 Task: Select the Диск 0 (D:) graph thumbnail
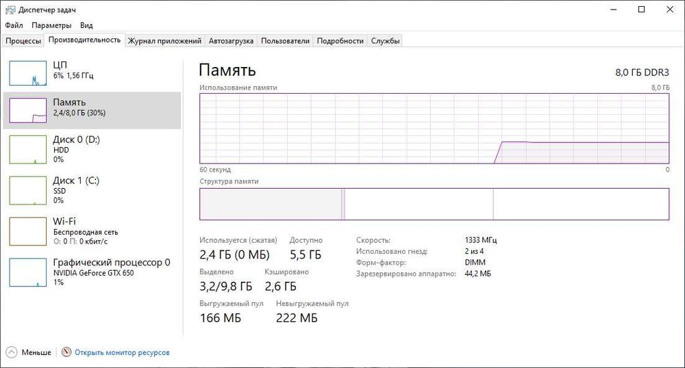pos(28,150)
